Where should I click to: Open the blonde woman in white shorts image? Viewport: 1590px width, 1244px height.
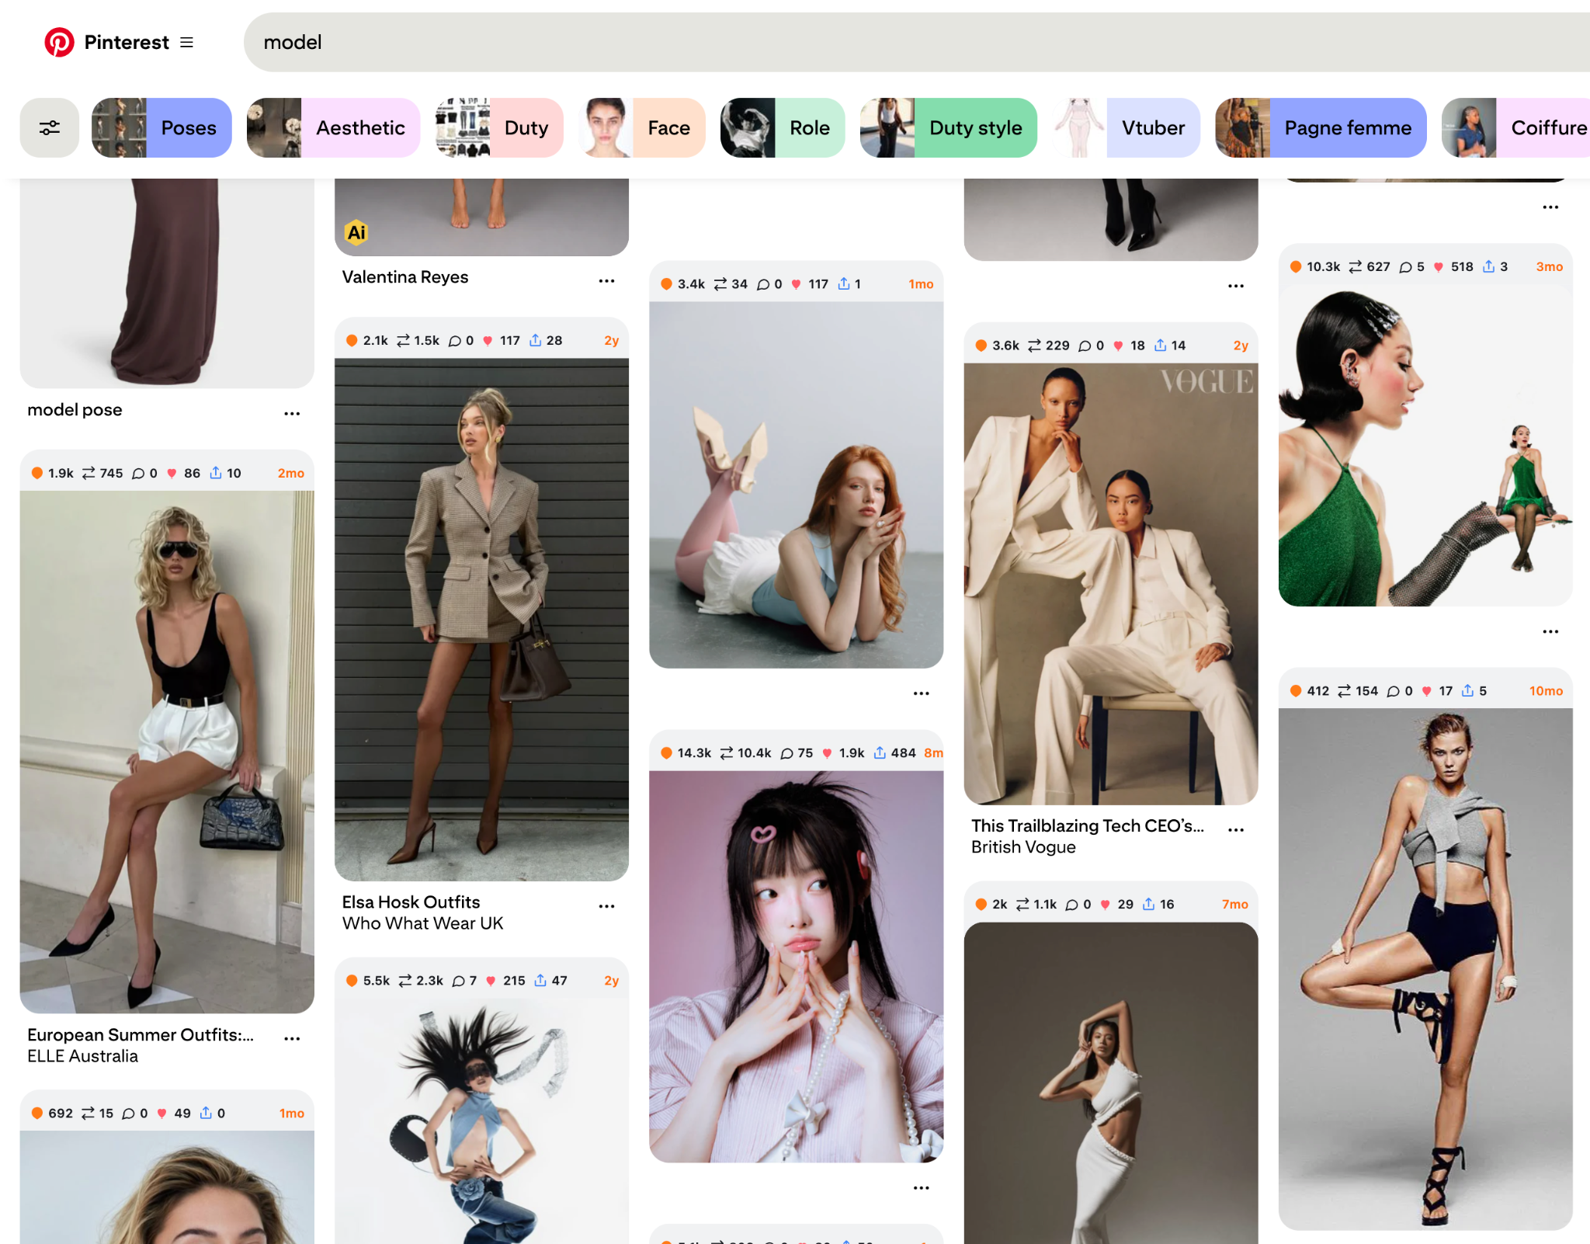[x=167, y=752]
